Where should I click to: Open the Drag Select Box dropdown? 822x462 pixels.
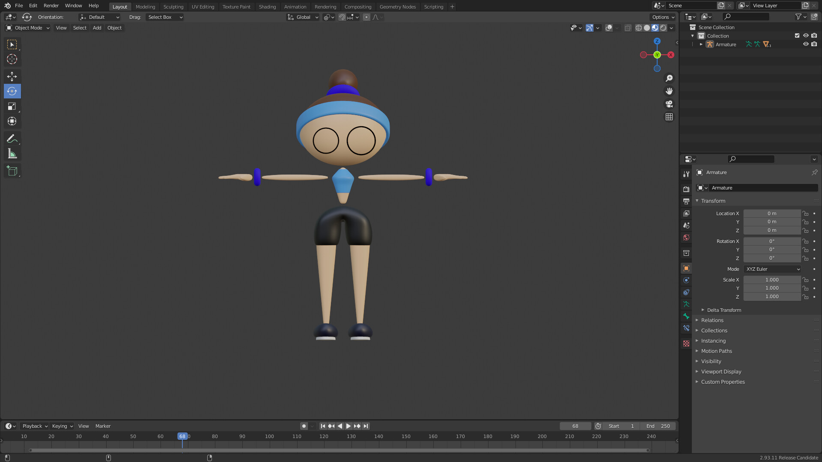pyautogui.click(x=165, y=17)
